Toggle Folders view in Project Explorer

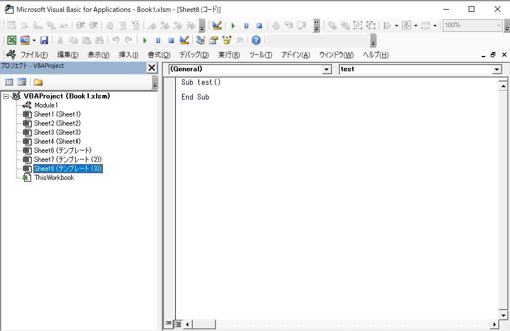click(38, 82)
